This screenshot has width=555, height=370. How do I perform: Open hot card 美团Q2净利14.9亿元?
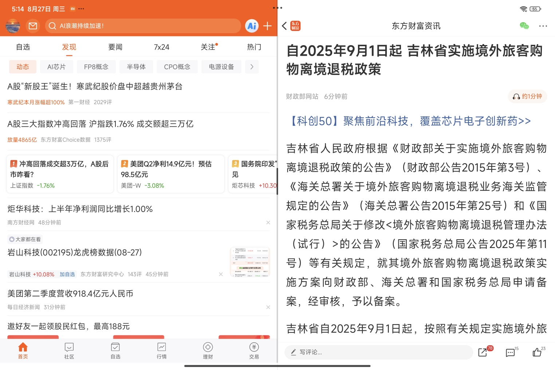coord(171,174)
